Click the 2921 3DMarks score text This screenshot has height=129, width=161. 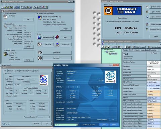[x=126, y=28]
